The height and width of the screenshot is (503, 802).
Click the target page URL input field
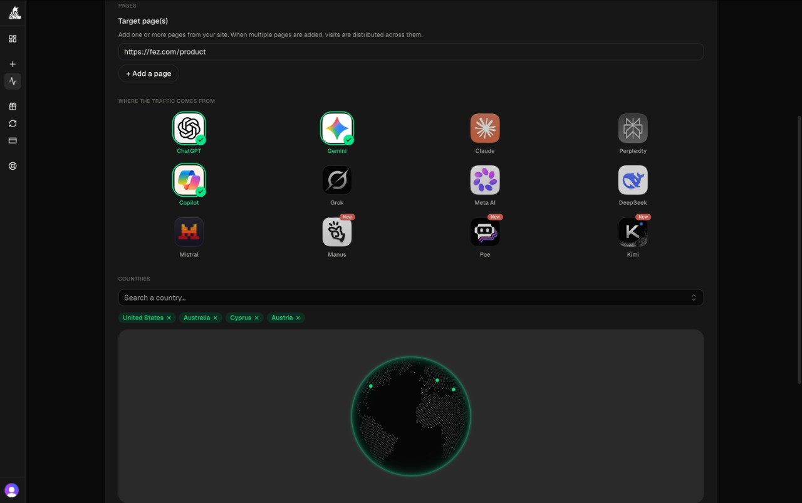coord(411,52)
